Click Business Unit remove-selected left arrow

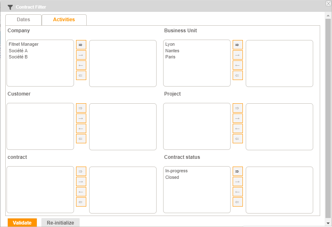[x=238, y=65]
